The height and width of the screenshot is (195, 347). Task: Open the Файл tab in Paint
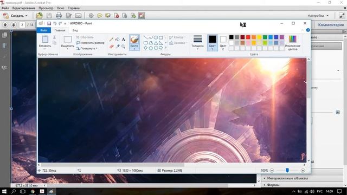click(44, 30)
